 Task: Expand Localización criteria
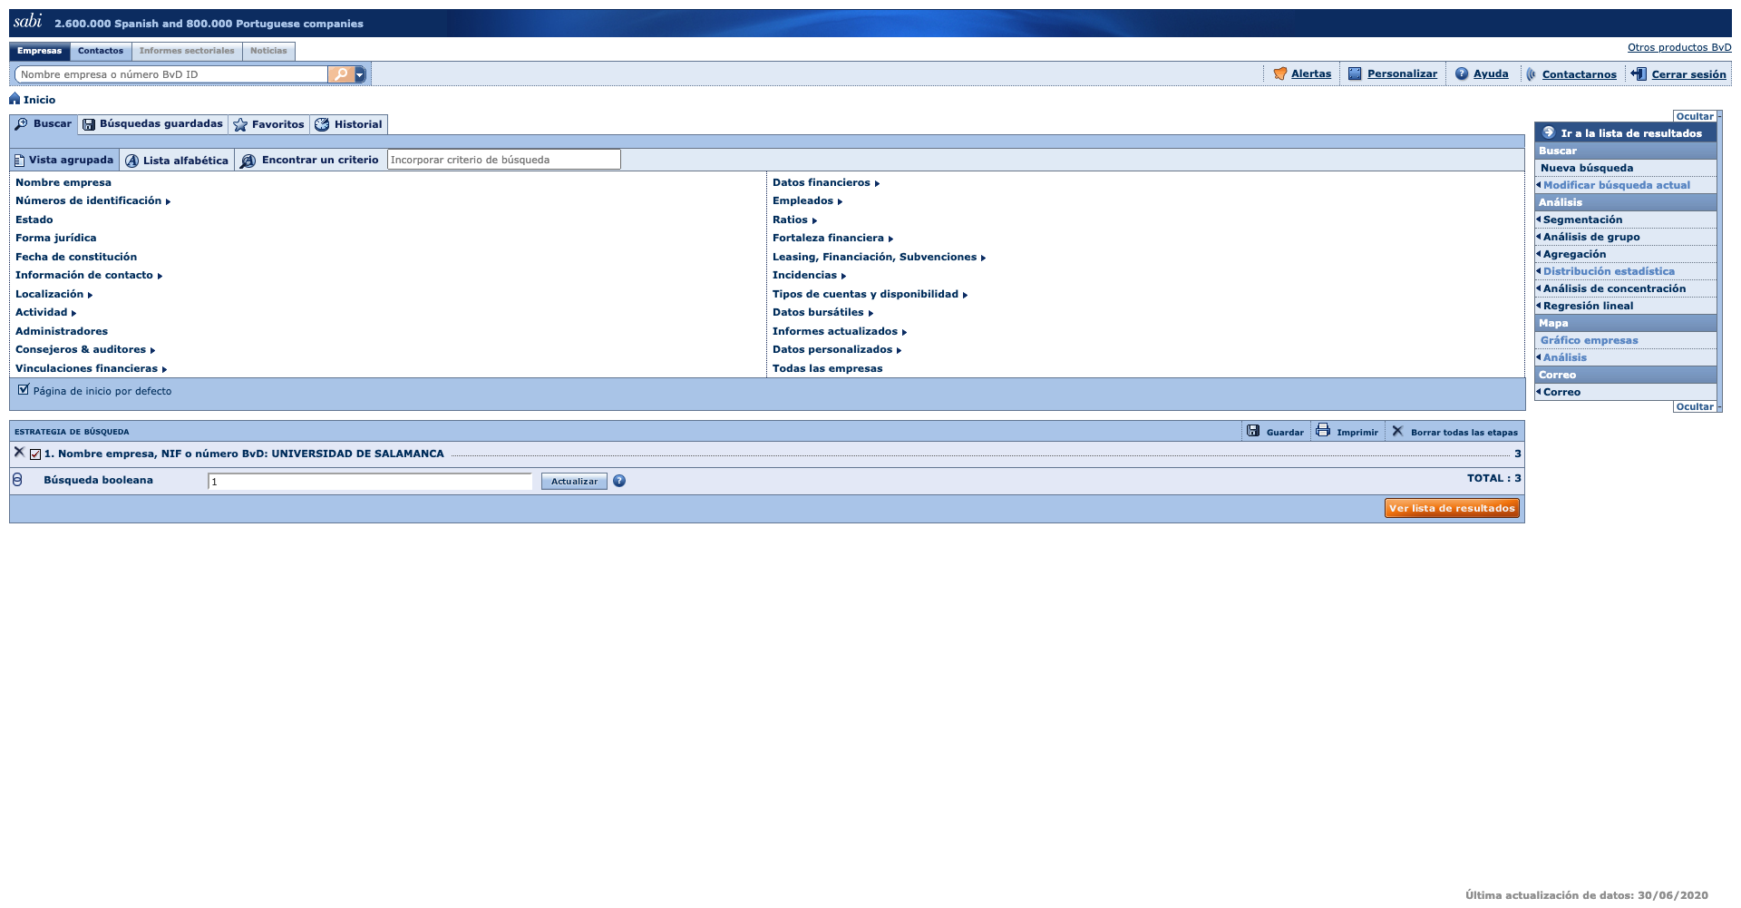[x=53, y=294]
